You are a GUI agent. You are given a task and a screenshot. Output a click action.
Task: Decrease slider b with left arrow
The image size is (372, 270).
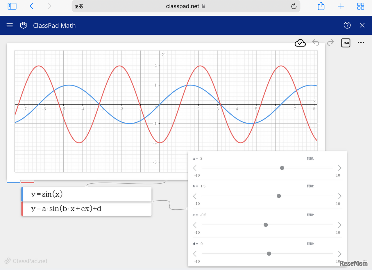pos(195,196)
